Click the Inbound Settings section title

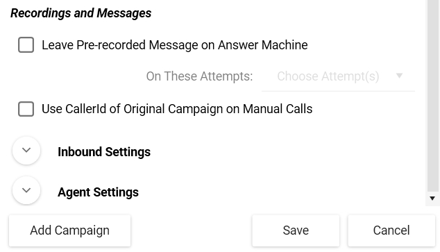(104, 152)
